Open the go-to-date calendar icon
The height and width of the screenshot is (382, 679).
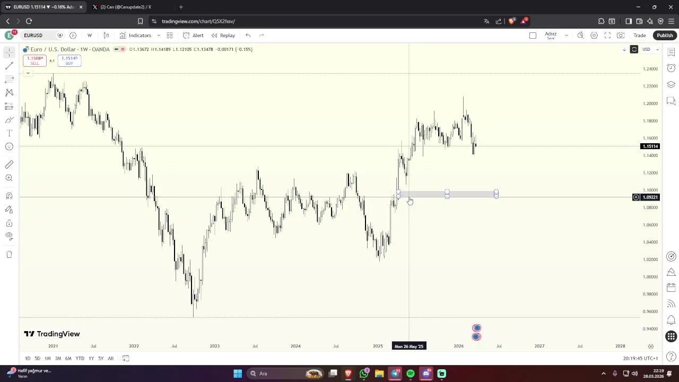click(126, 358)
